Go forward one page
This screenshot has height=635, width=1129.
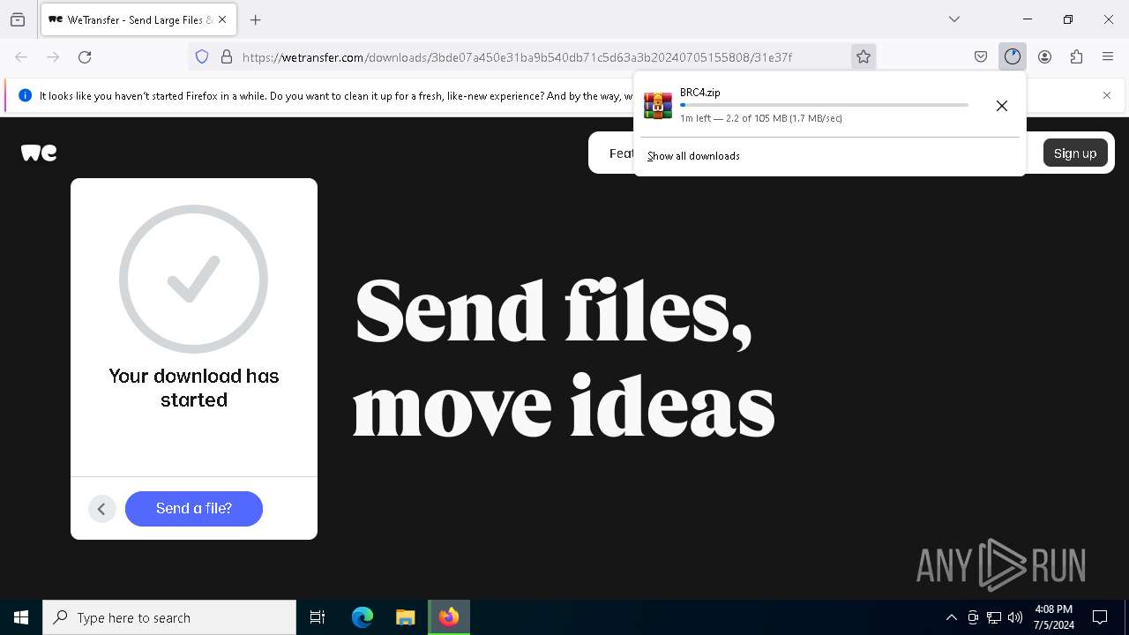coord(53,56)
